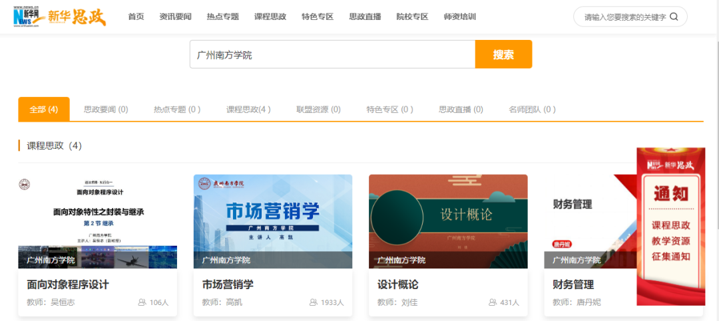The image size is (719, 321).
Task: Click the magnifier icon in top search box
Action: click(674, 17)
